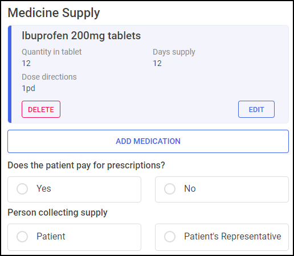Viewport: 294px width, 256px height.
Task: Click the patient pays for prescriptions question
Action: point(86,165)
